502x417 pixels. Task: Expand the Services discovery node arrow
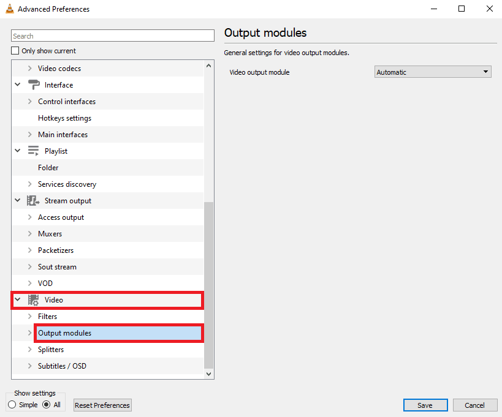coord(30,184)
